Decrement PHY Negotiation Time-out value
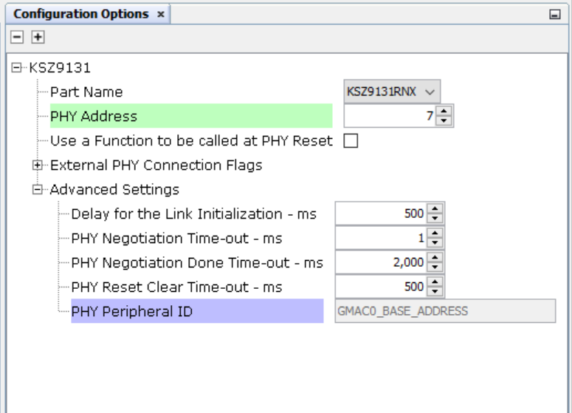This screenshot has height=413, width=572. (x=435, y=242)
